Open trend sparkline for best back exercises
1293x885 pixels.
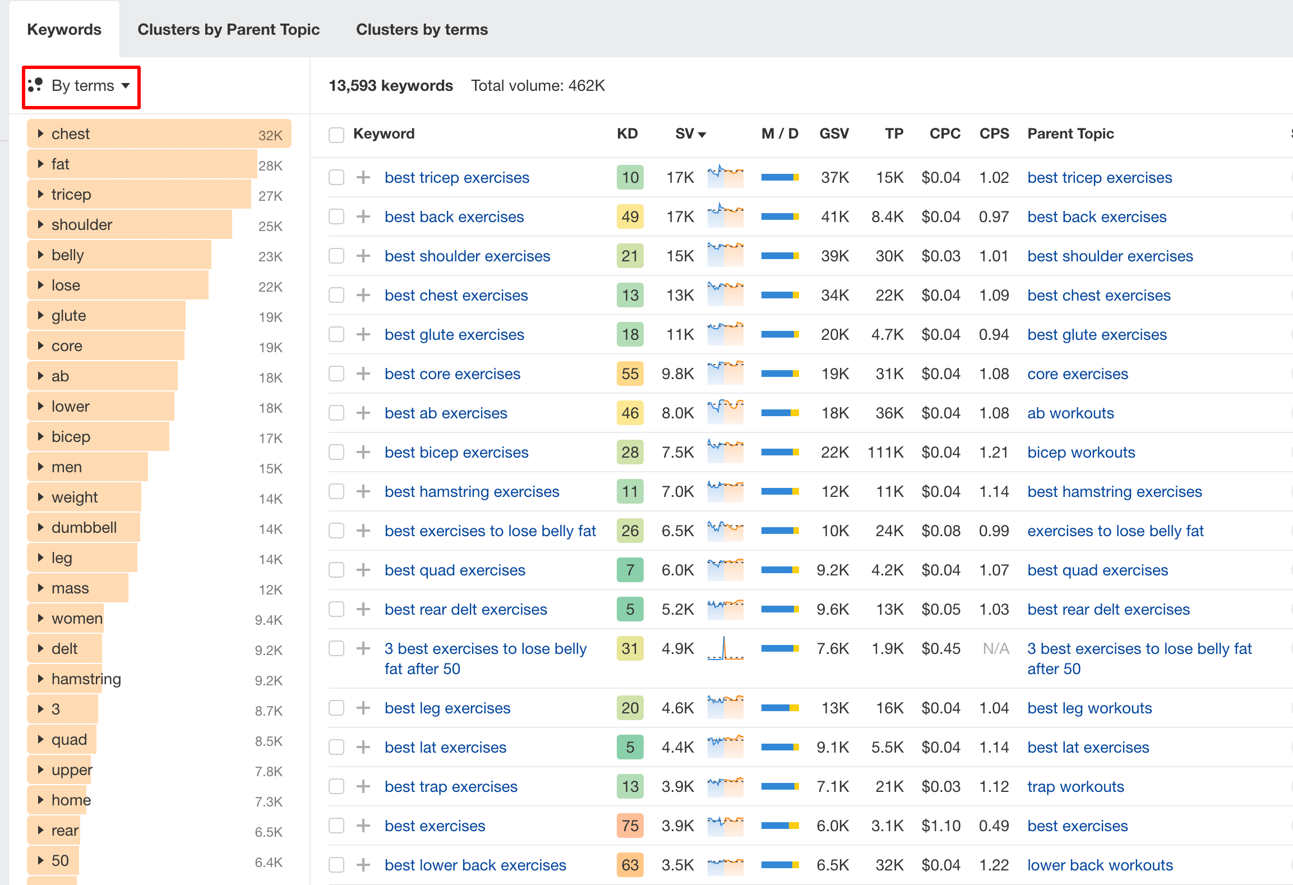pyautogui.click(x=725, y=216)
